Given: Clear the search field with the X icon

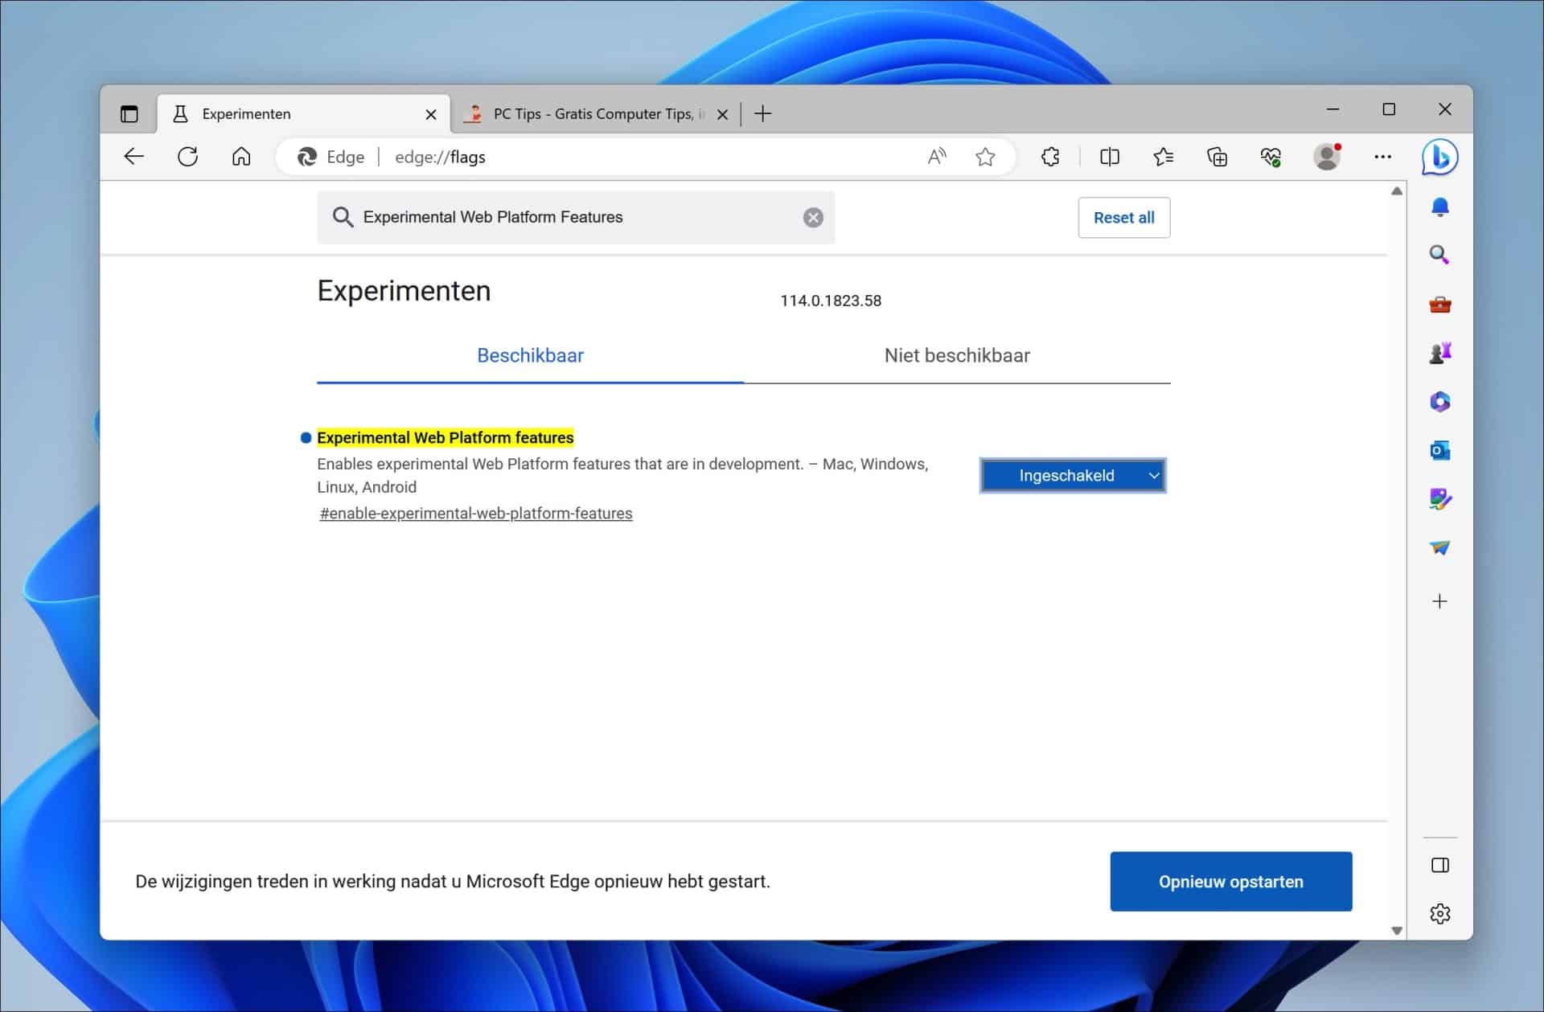Looking at the screenshot, I should tap(813, 217).
